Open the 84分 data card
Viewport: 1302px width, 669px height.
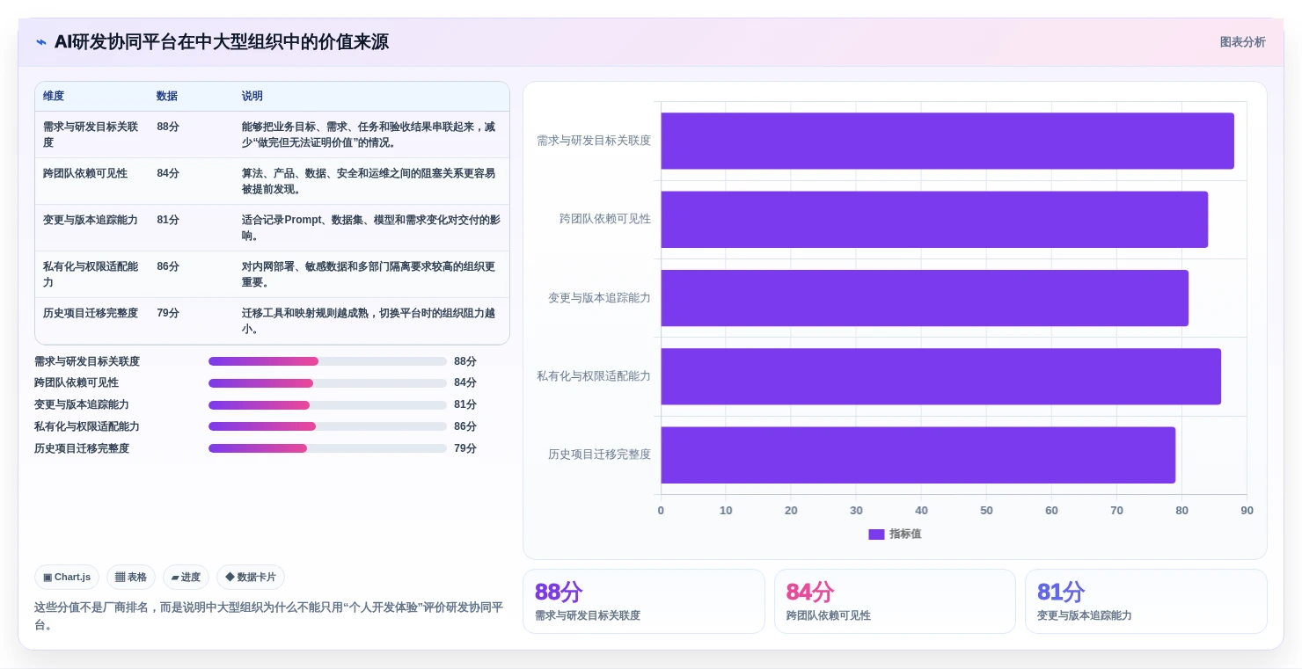coord(895,601)
